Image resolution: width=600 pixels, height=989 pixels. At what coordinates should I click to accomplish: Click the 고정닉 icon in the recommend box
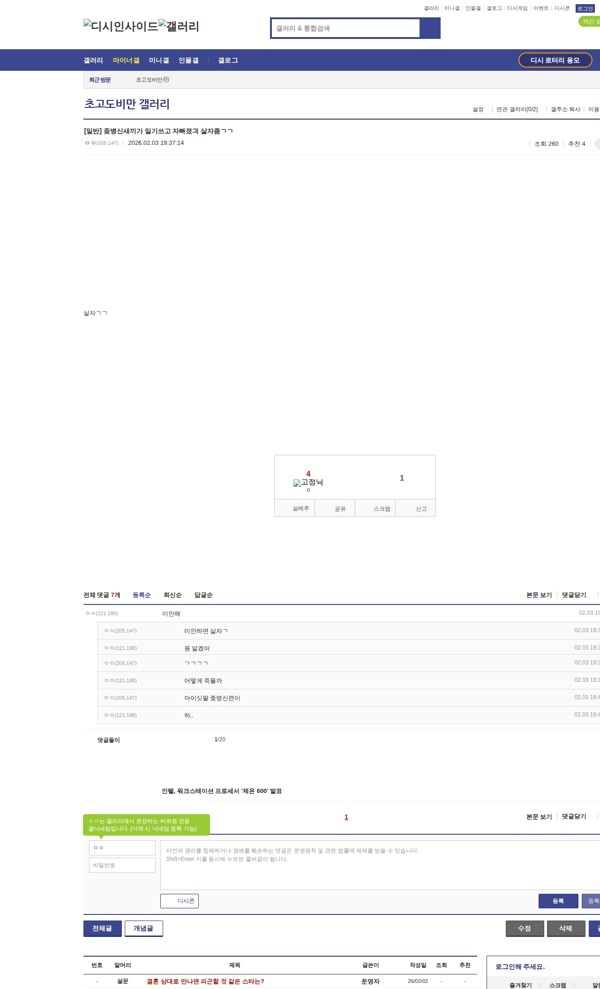308,483
